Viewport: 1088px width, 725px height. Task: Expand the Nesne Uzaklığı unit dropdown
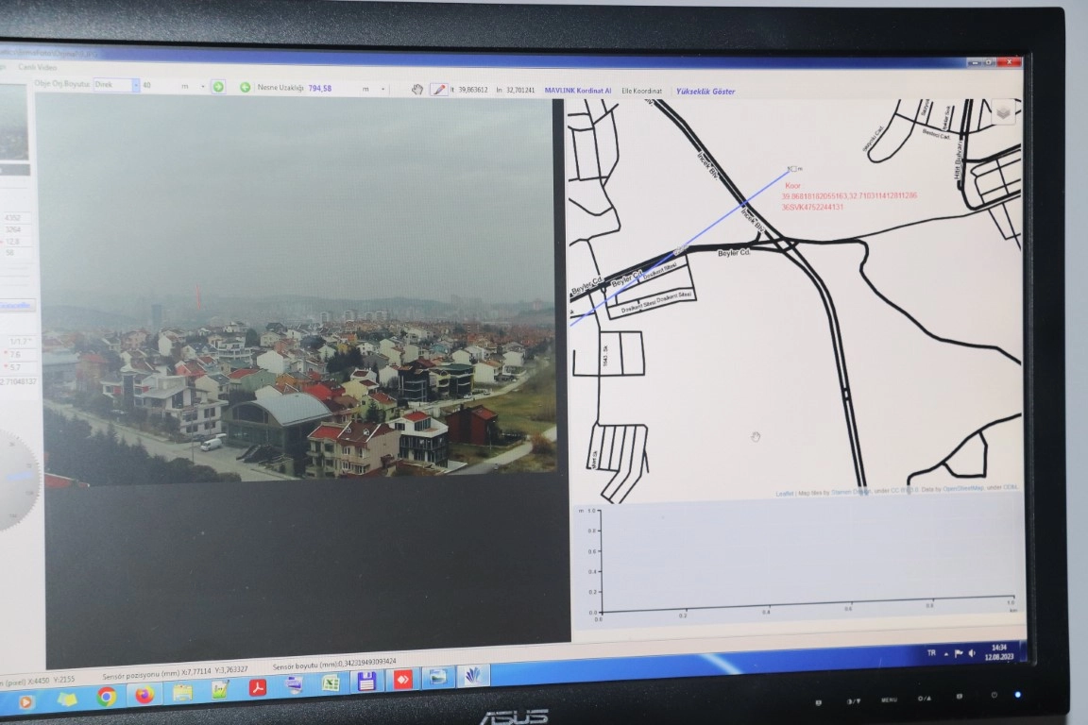[383, 89]
